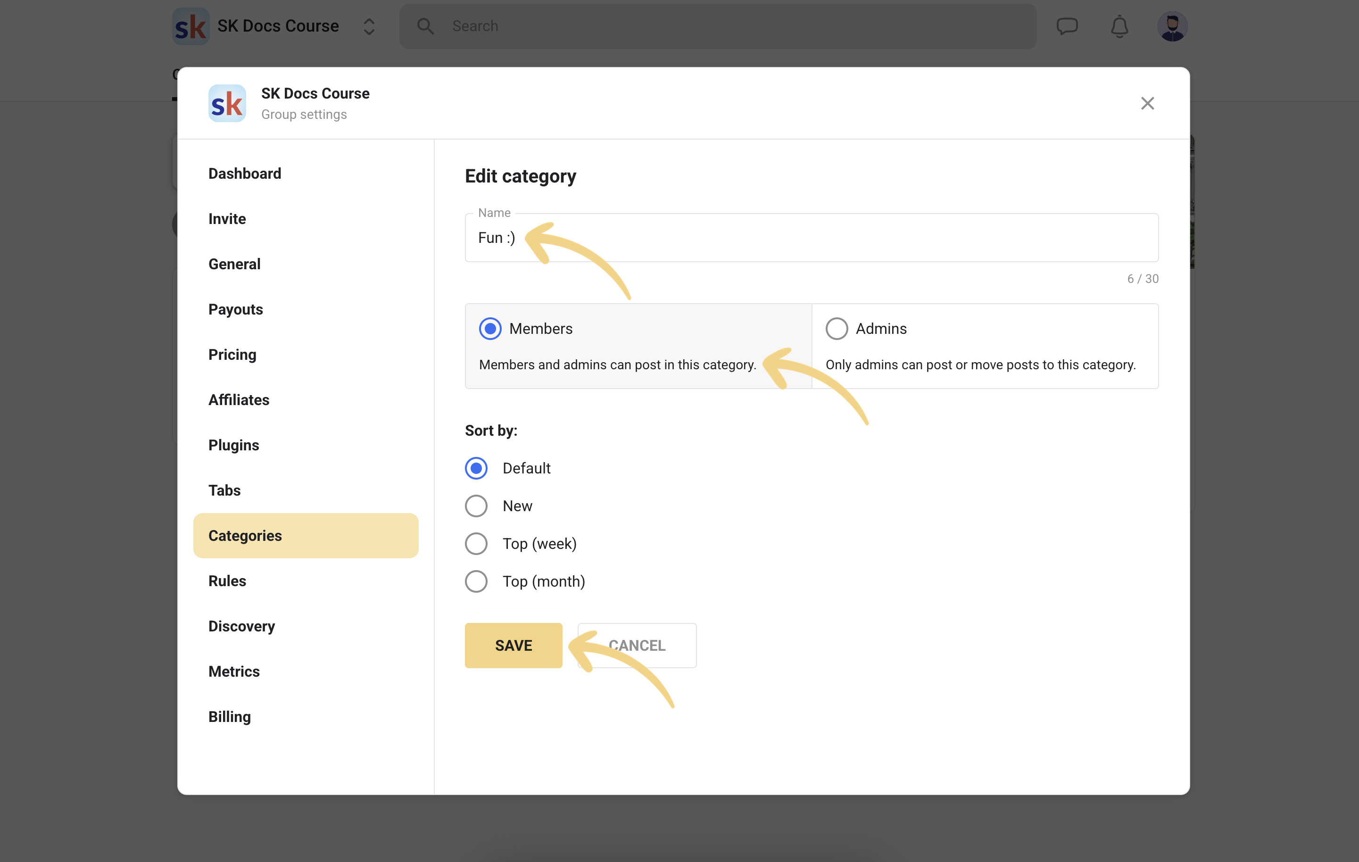Open the notifications bell icon
Image resolution: width=1359 pixels, height=862 pixels.
coord(1119,26)
